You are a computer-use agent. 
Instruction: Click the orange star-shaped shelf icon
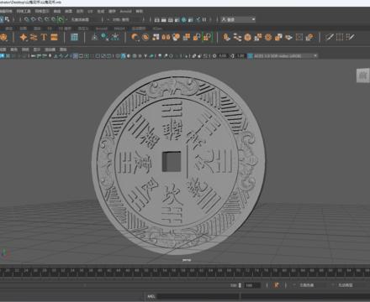point(24,37)
